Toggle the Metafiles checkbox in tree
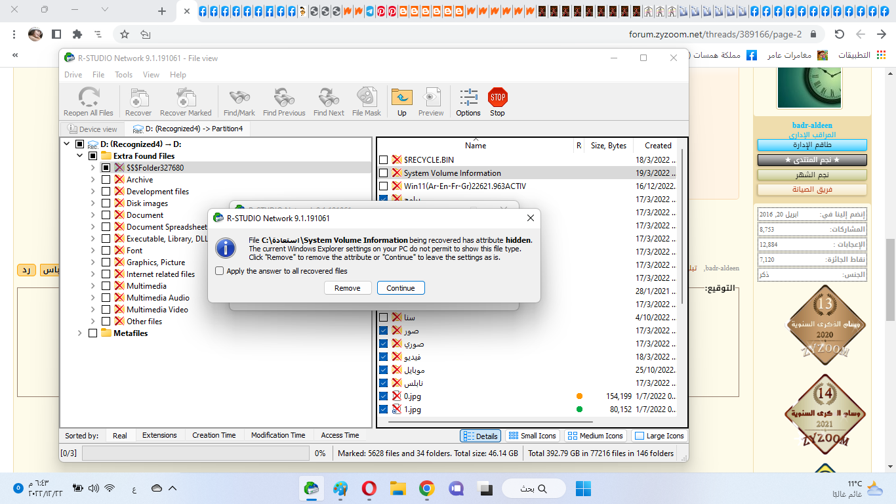Image resolution: width=896 pixels, height=504 pixels. tap(92, 333)
